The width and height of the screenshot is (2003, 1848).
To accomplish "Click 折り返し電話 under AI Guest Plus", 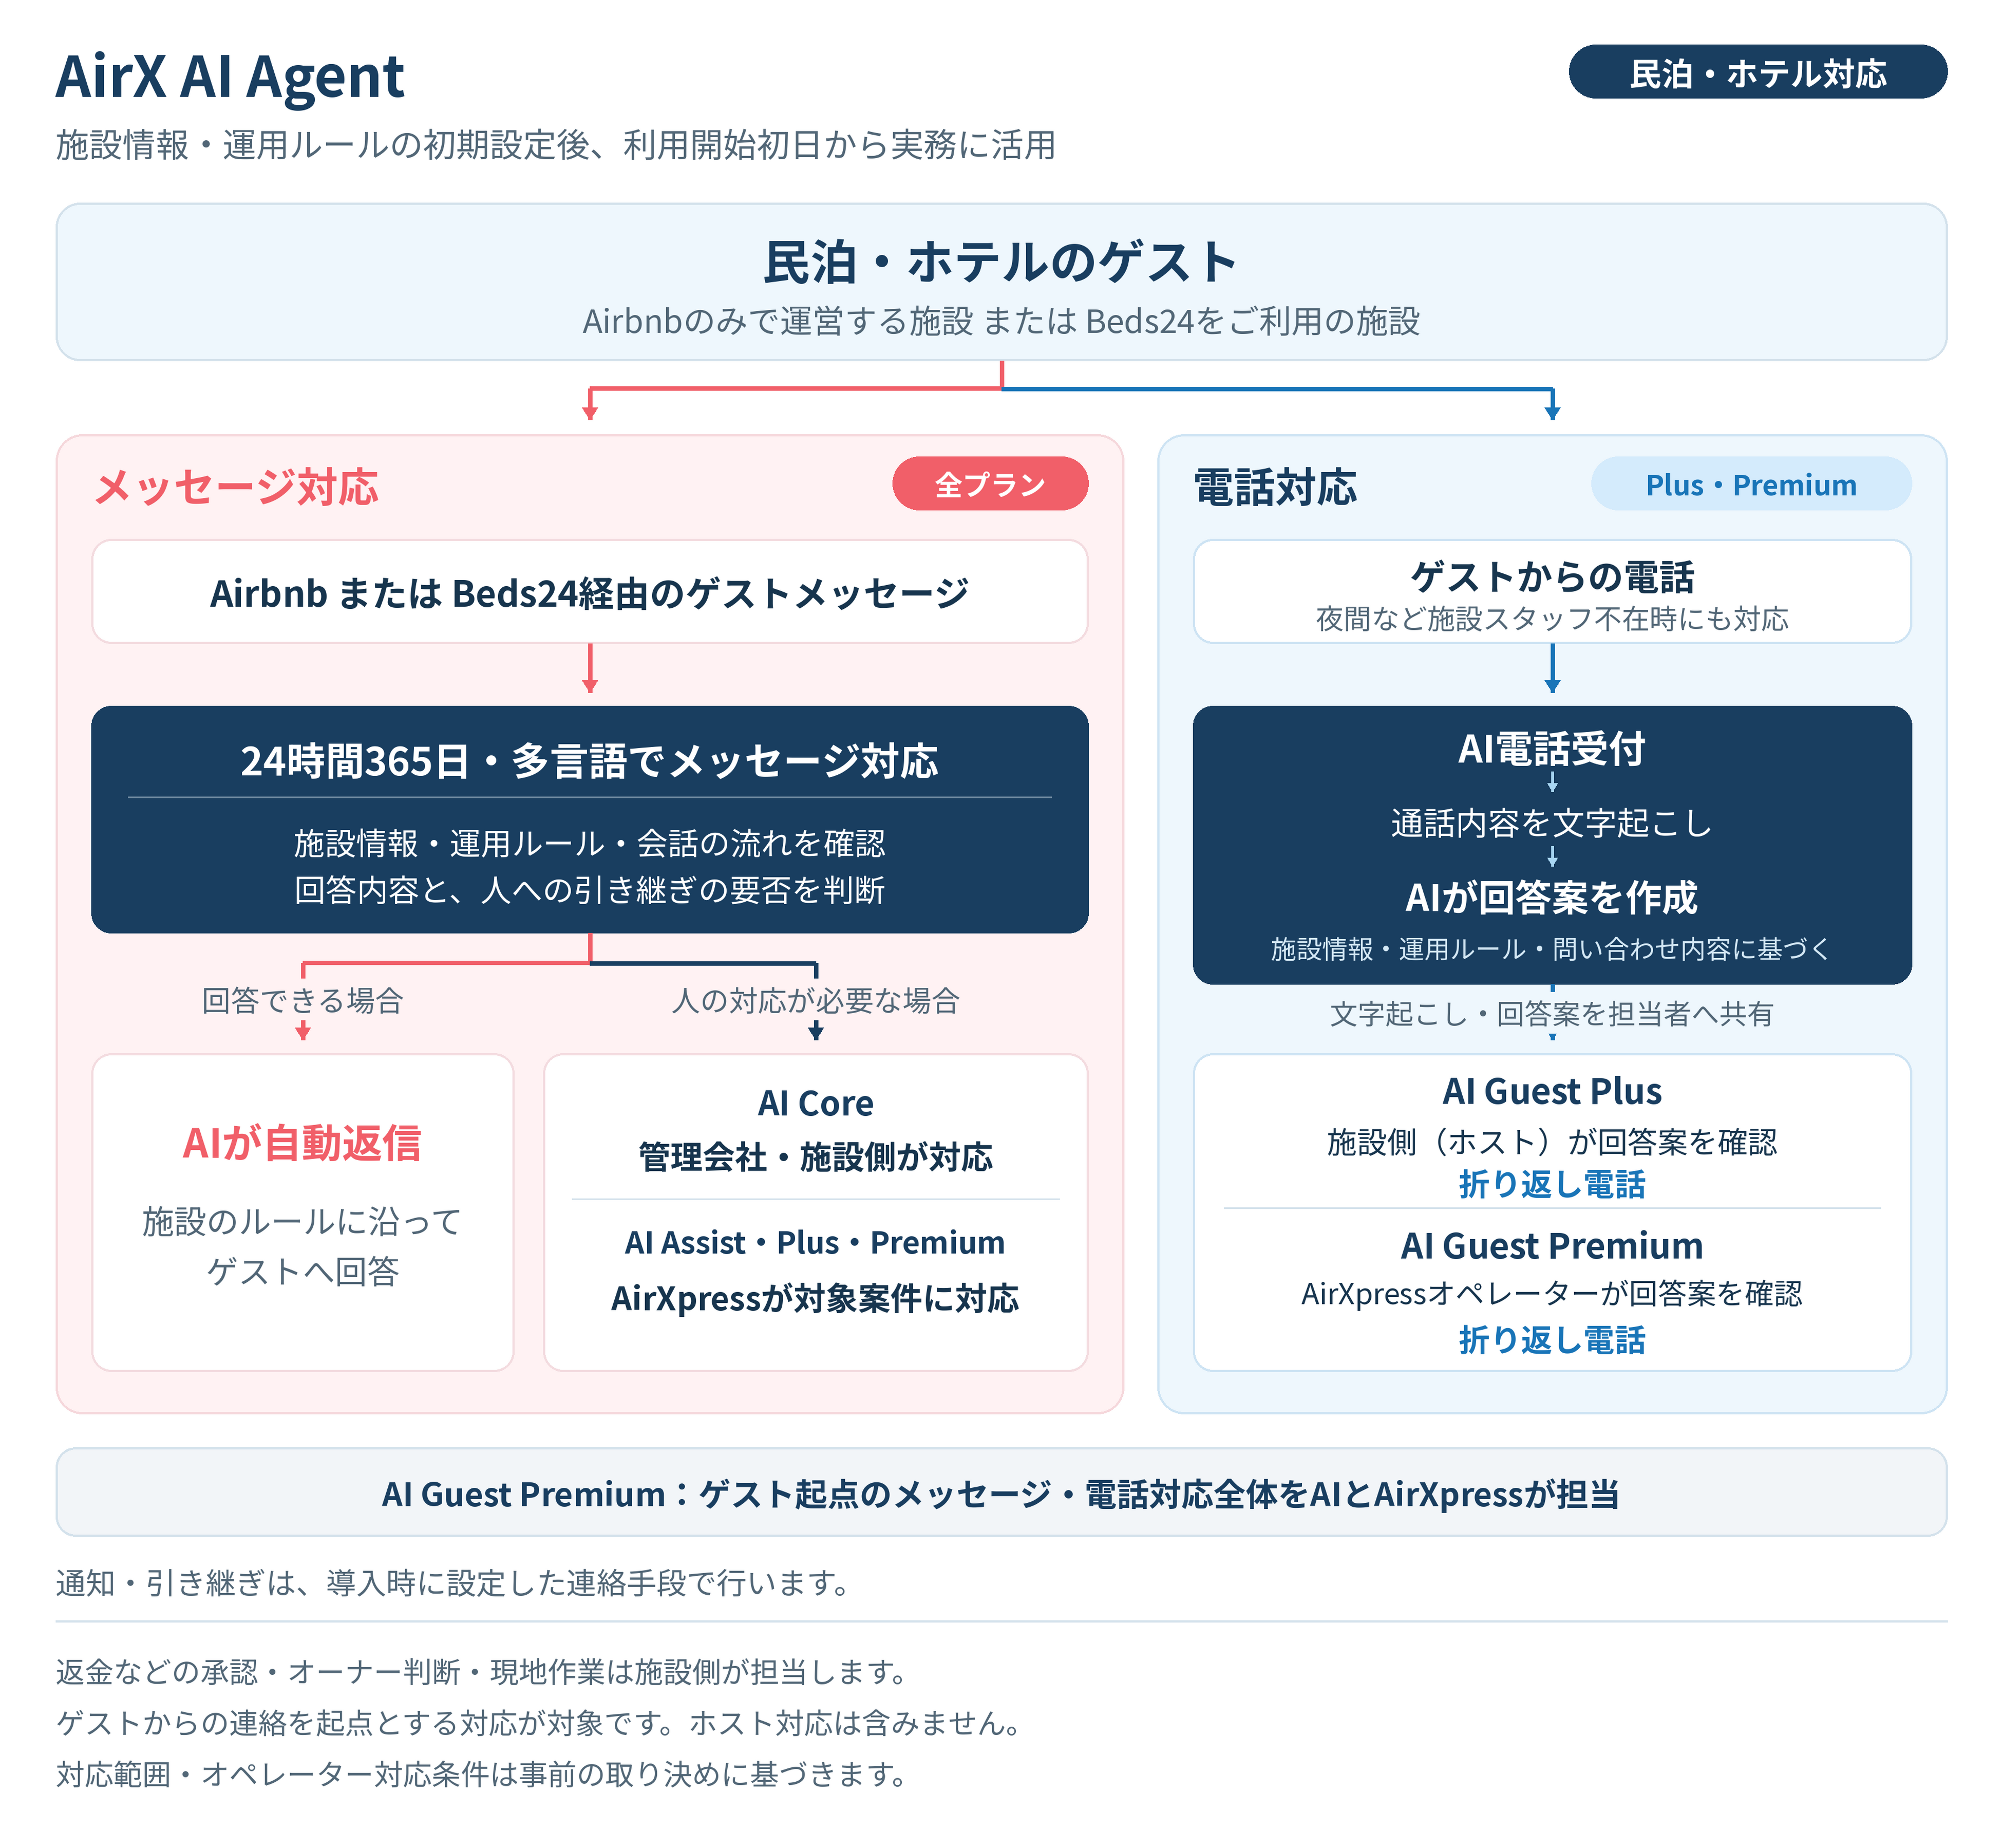I will [1551, 1184].
